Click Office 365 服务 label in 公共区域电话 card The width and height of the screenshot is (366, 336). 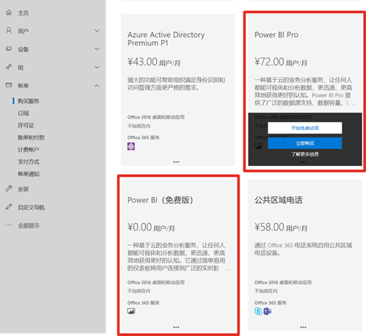[x=270, y=303]
